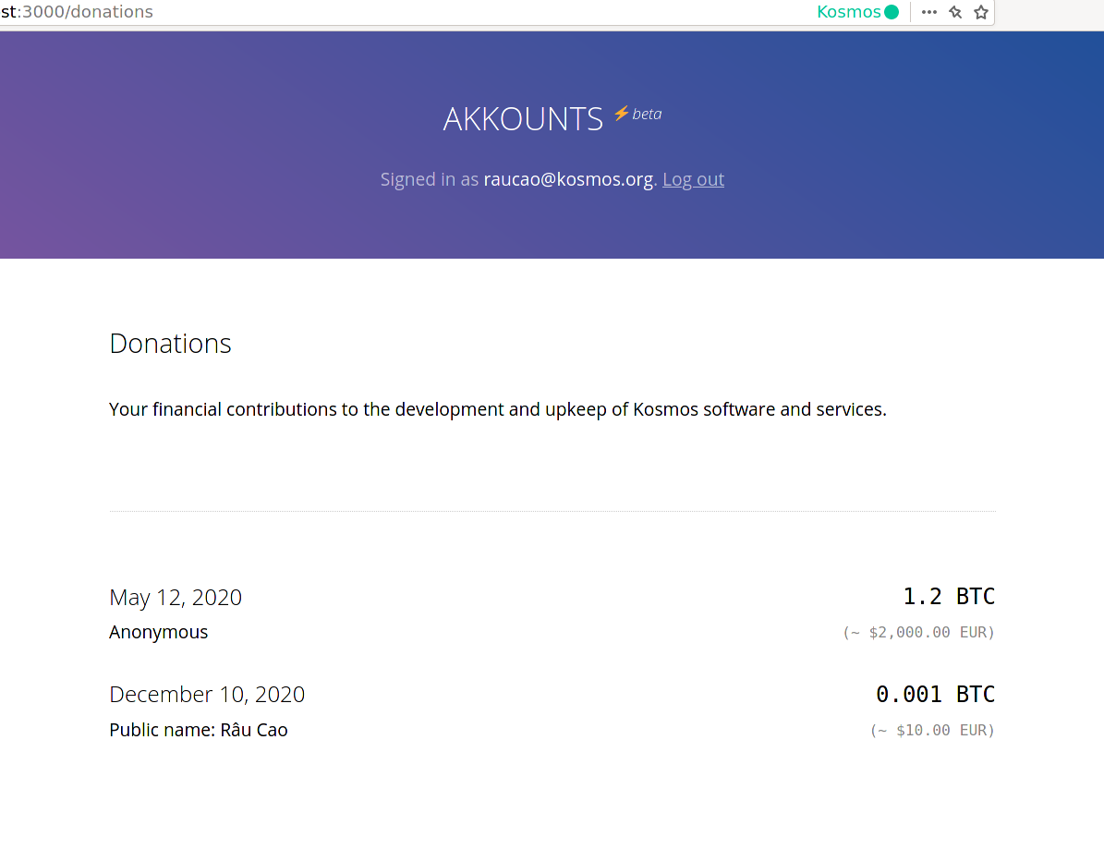Click the 0.001 BTC amount
Viewport: 1104px width, 849px height.
pos(935,694)
